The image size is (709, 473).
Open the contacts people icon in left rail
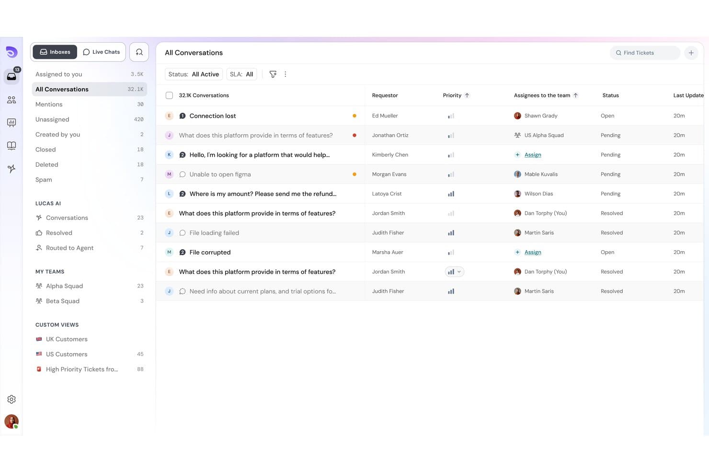(x=11, y=100)
